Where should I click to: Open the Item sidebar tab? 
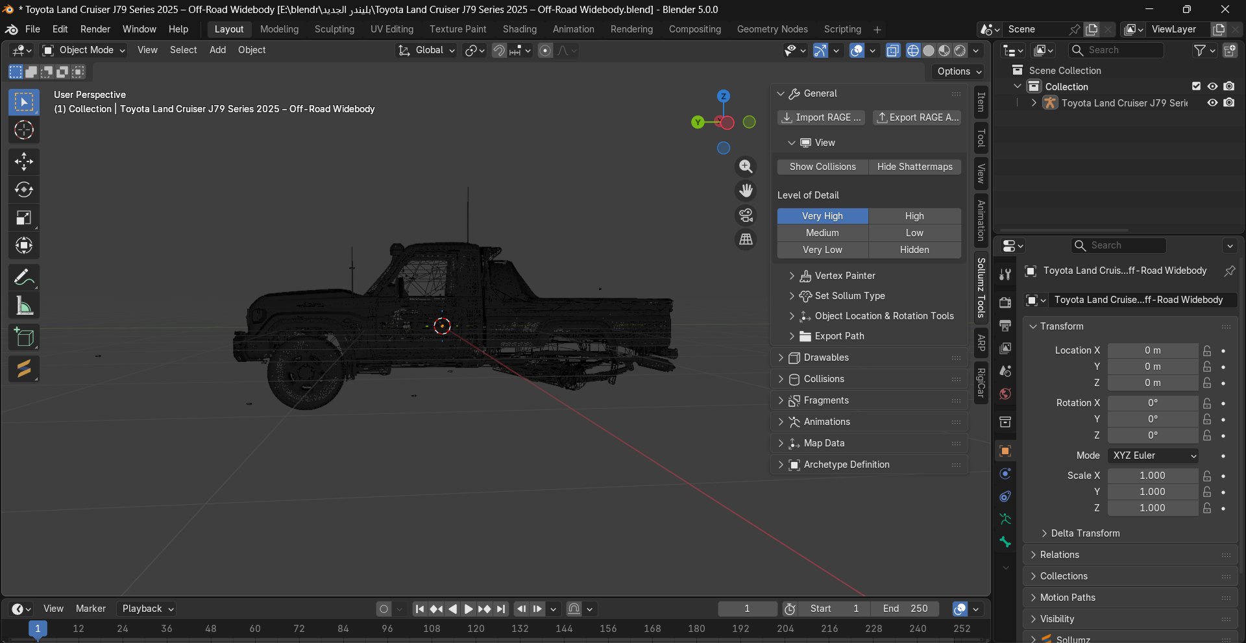pos(981,103)
